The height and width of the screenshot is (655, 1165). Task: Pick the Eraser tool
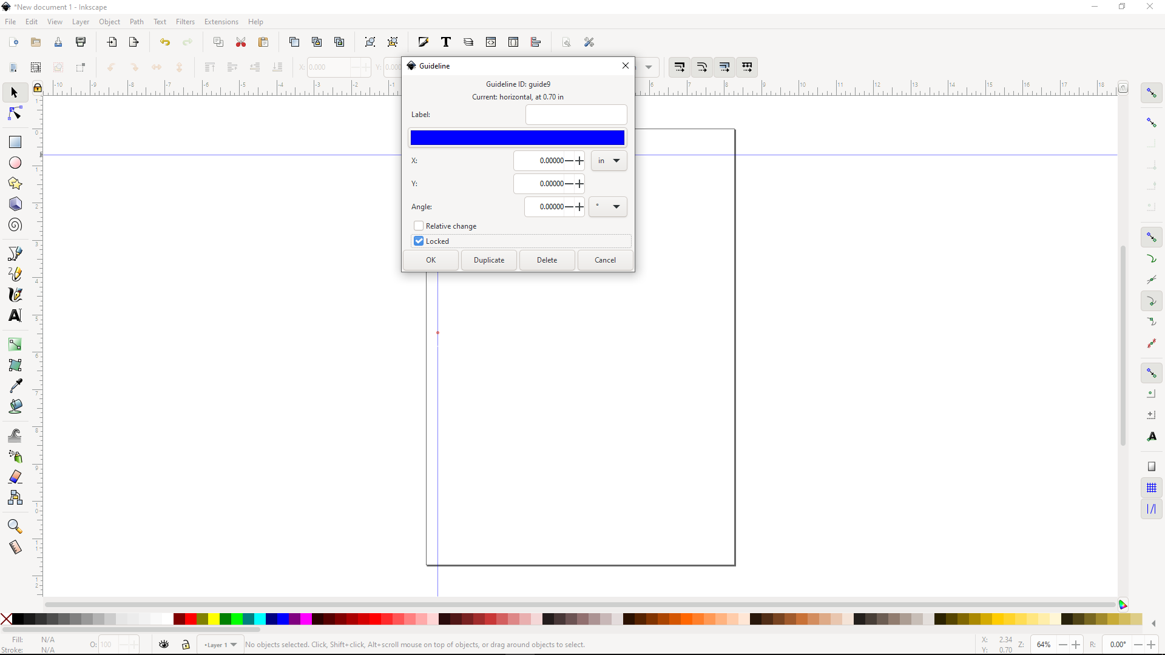coord(15,477)
